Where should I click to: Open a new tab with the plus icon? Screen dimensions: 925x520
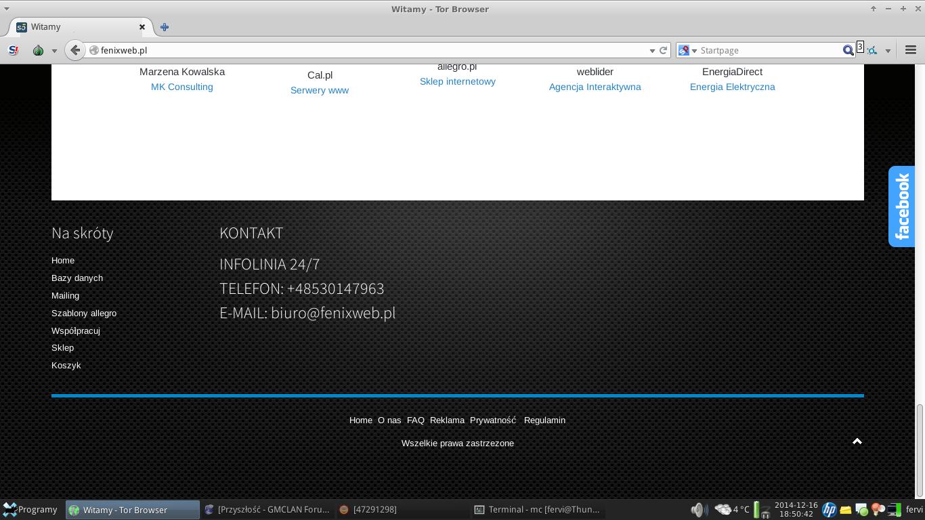point(165,27)
